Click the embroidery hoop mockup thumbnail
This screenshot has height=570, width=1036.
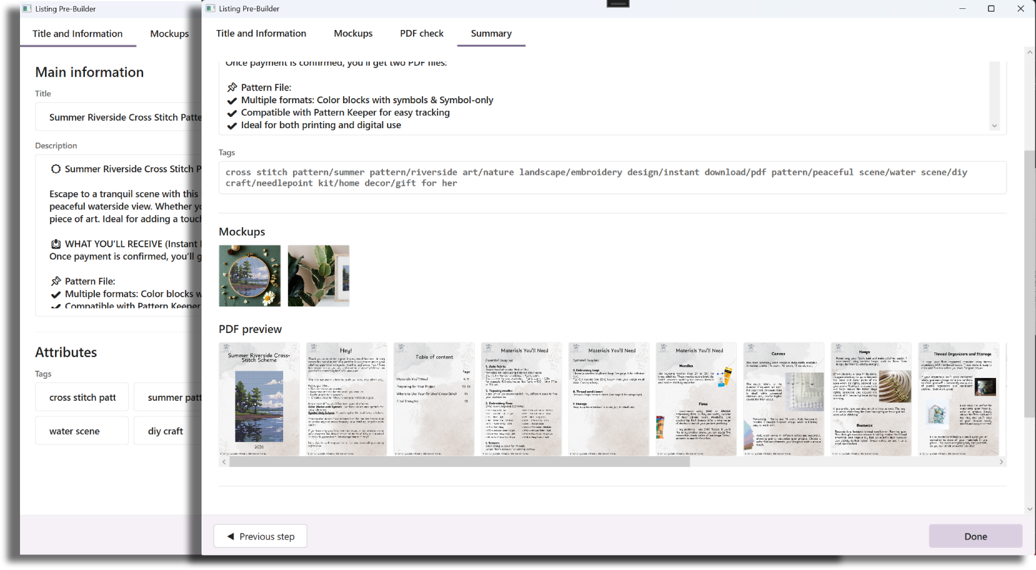point(250,276)
